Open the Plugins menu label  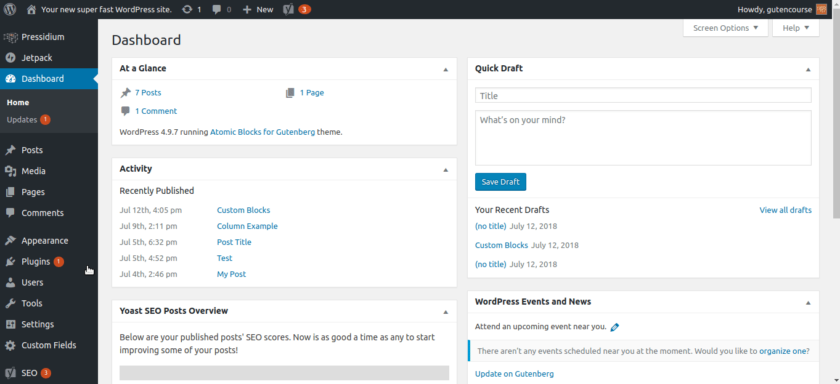click(x=36, y=262)
